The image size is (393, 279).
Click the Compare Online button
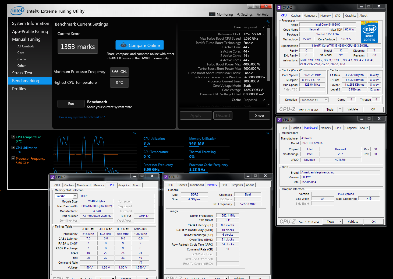tap(140, 45)
